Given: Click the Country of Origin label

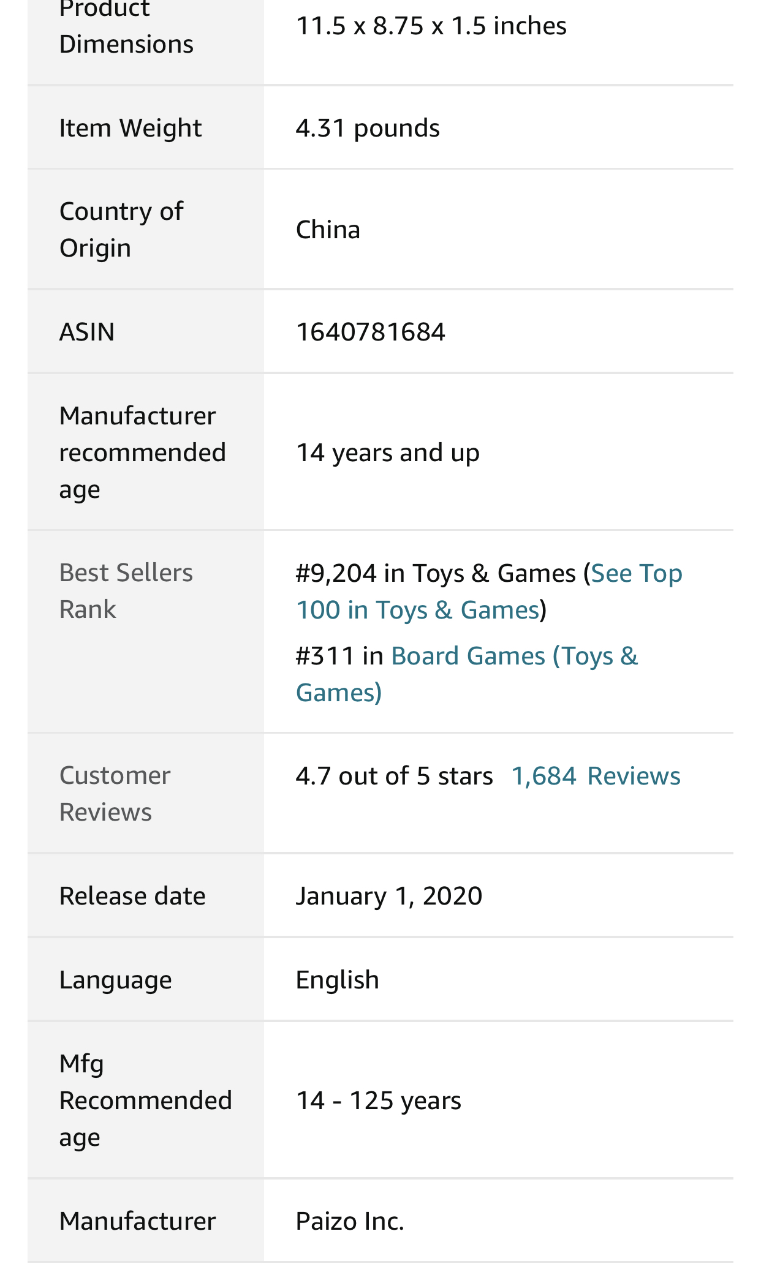Looking at the screenshot, I should coord(121,230).
